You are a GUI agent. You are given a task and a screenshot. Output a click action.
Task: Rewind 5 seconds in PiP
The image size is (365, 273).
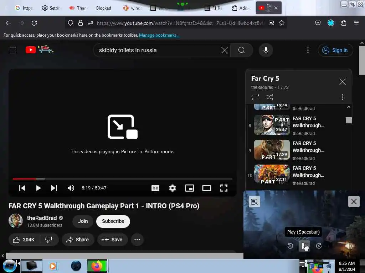click(290, 246)
